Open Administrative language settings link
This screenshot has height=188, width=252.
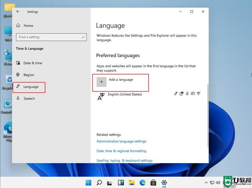pos(121,141)
